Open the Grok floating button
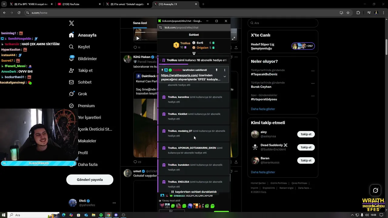 pos(375,190)
